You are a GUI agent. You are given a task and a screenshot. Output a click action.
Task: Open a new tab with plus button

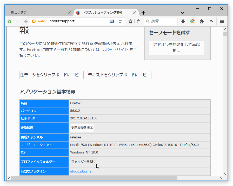click(x=143, y=13)
